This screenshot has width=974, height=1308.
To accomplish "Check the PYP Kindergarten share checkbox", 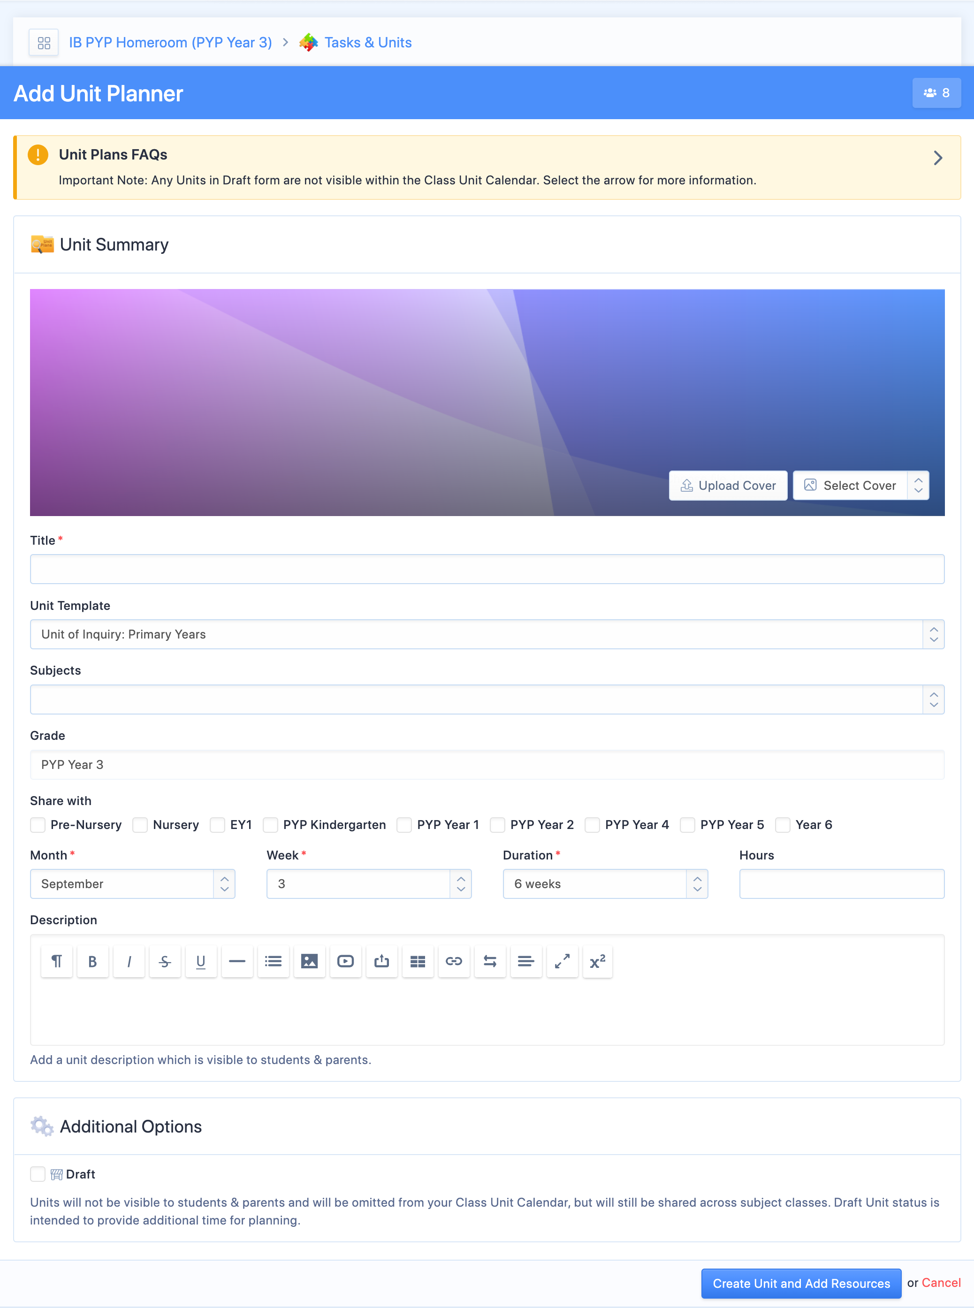I will (271, 825).
